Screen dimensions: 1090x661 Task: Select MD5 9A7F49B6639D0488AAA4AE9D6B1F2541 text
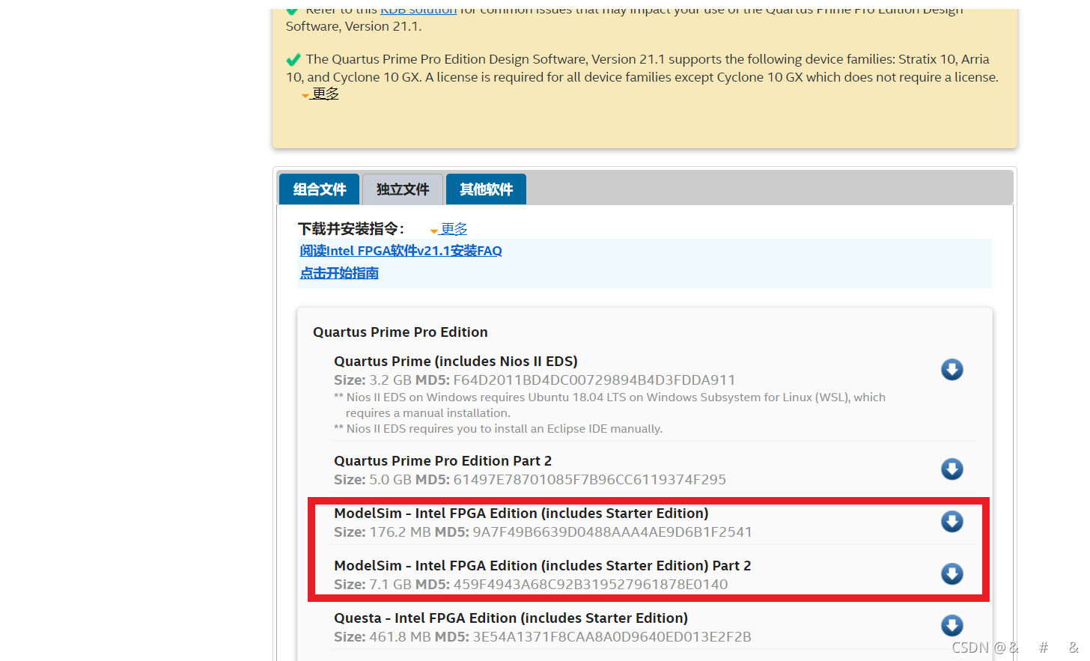pyautogui.click(x=594, y=532)
